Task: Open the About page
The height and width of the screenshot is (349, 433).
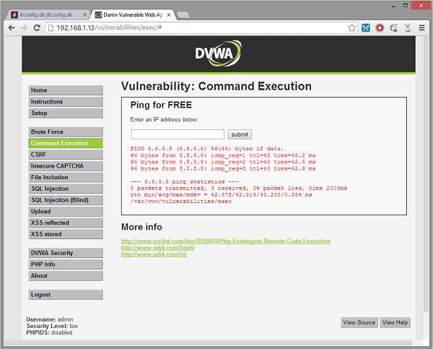Action: pyautogui.click(x=66, y=276)
